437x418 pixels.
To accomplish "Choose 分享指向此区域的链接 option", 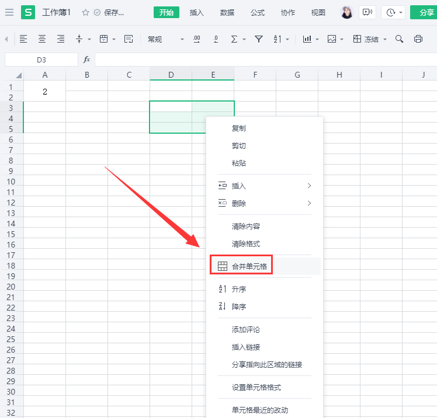I will [x=265, y=364].
